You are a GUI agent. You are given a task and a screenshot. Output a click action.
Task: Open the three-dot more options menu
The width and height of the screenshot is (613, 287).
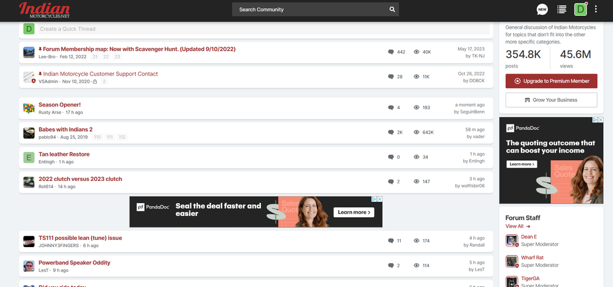(x=595, y=9)
